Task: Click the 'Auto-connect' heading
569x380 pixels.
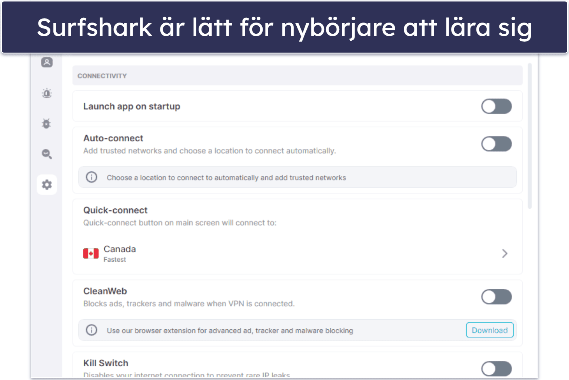Action: coord(113,138)
